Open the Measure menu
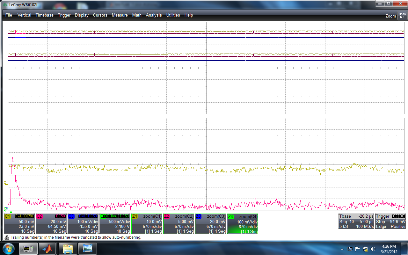408x255 pixels. pyautogui.click(x=120, y=15)
